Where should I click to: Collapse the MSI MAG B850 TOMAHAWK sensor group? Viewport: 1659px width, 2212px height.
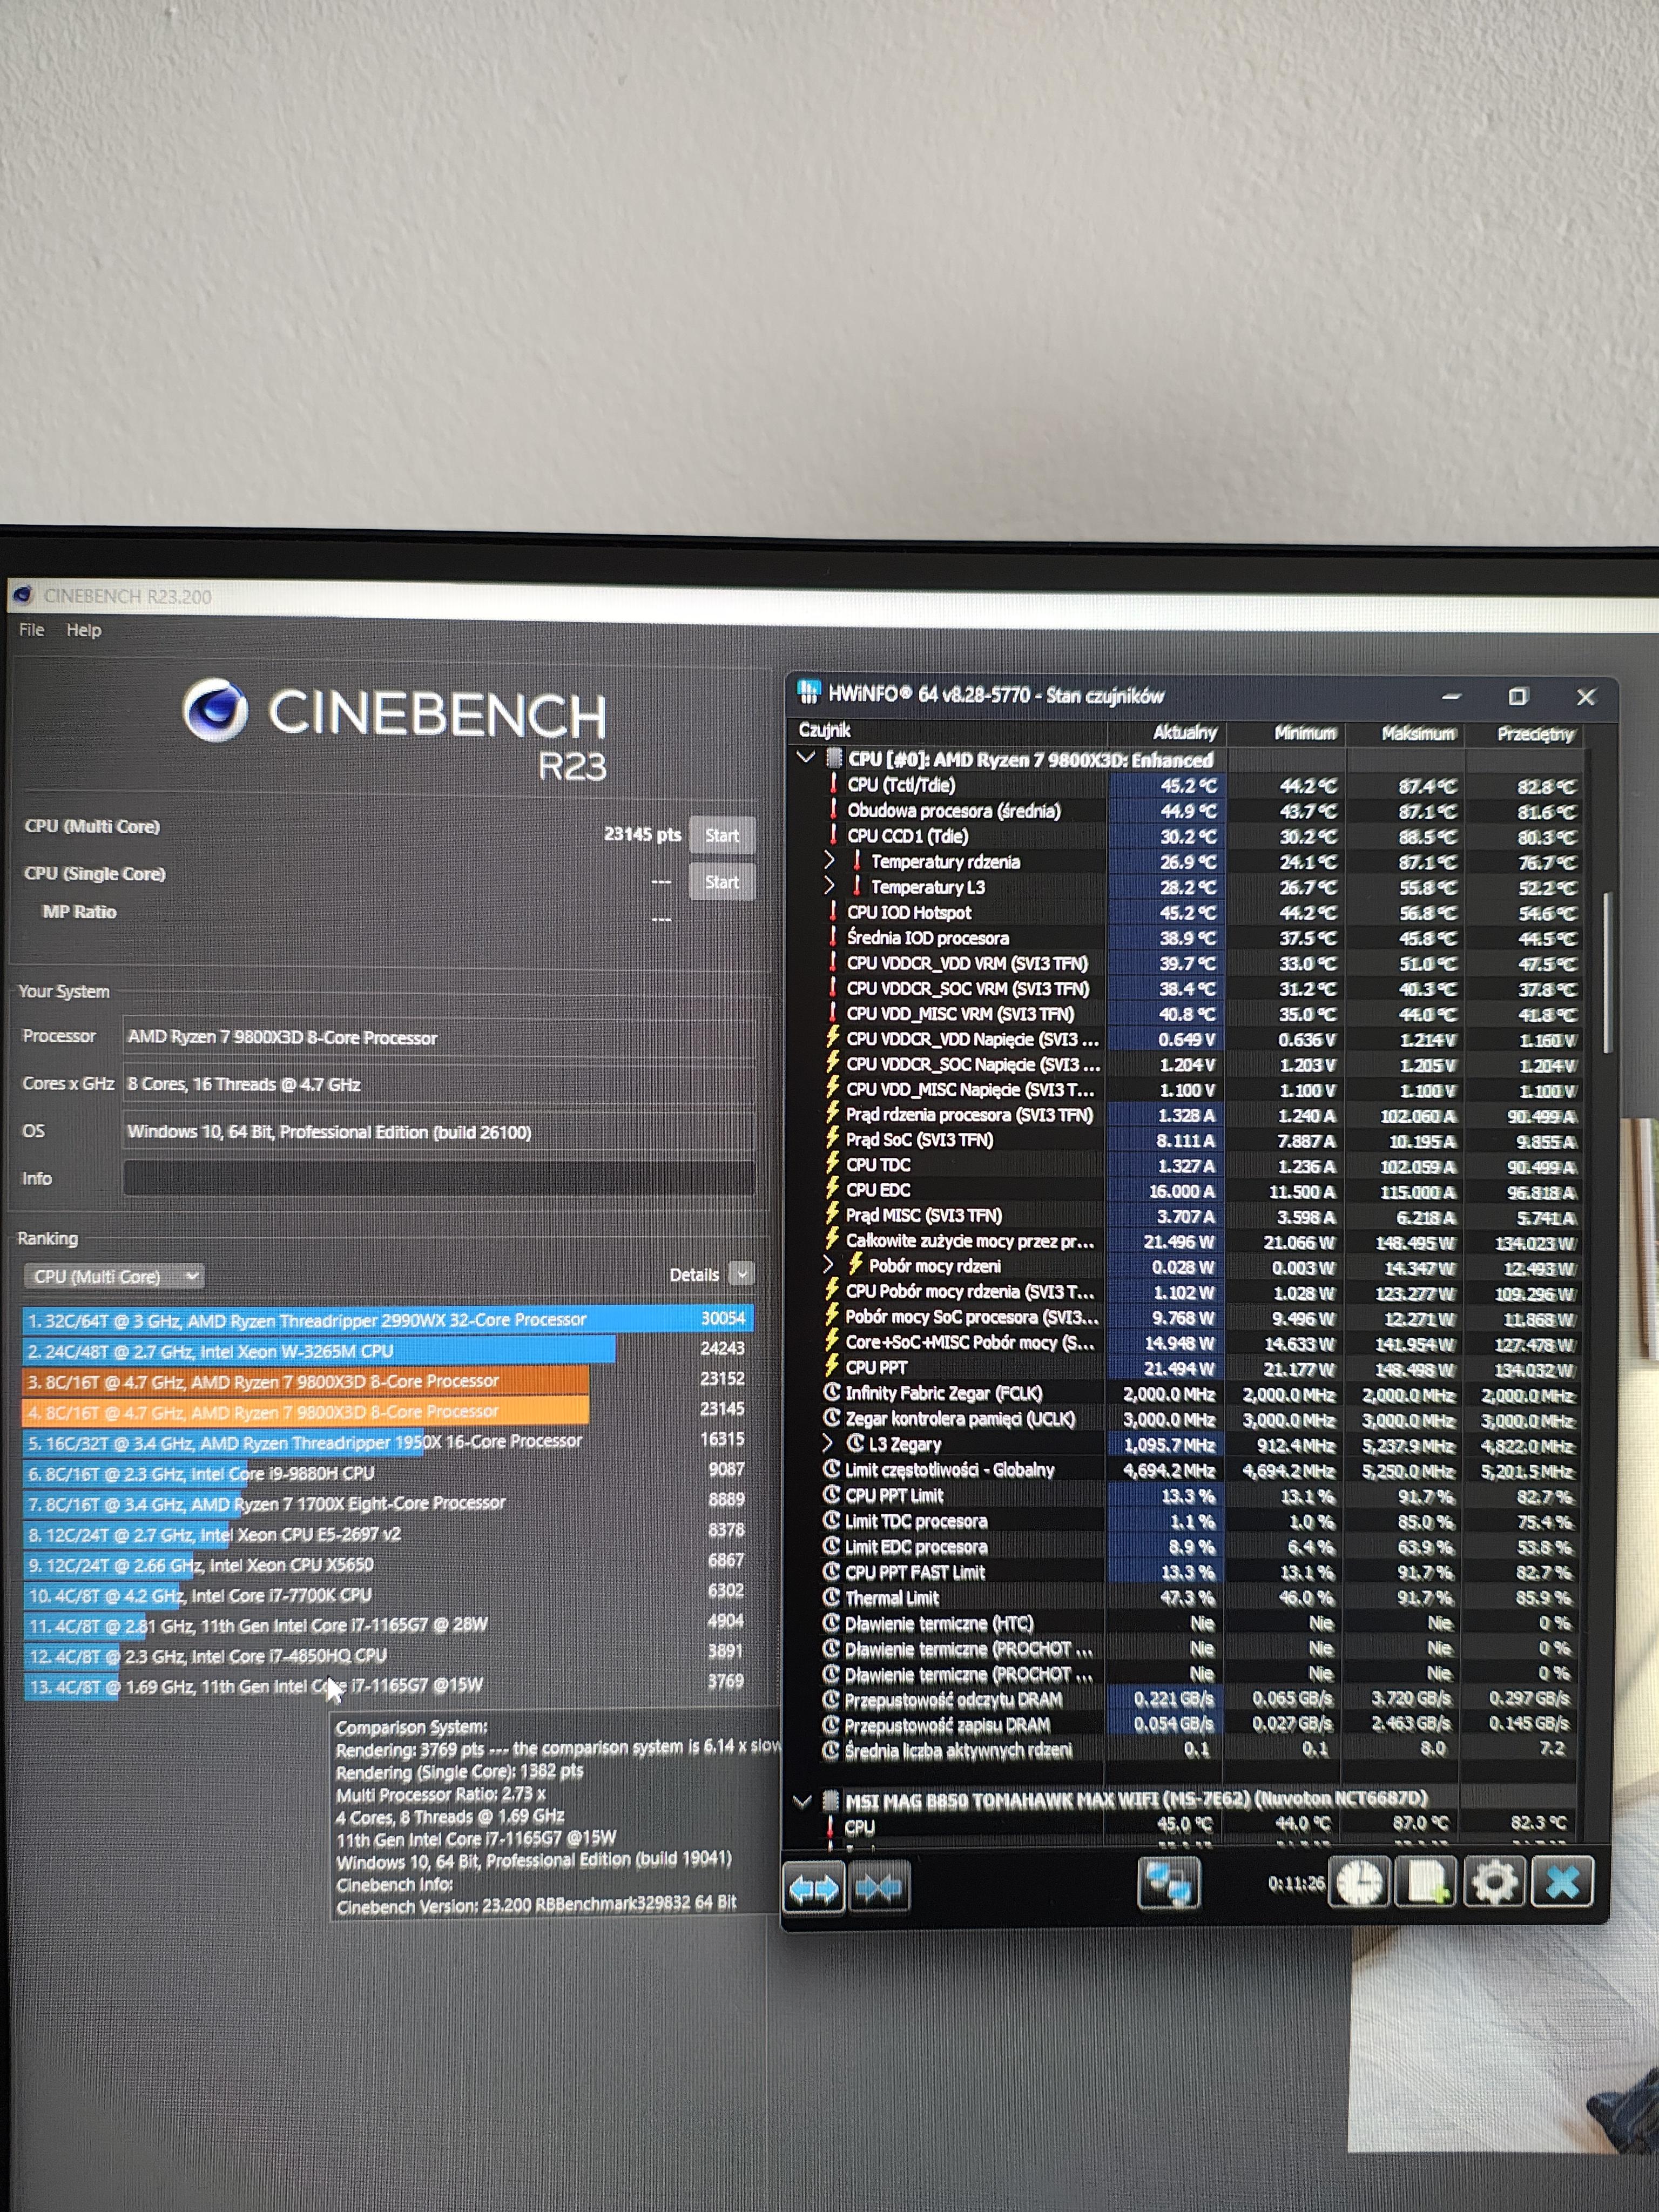[802, 1801]
